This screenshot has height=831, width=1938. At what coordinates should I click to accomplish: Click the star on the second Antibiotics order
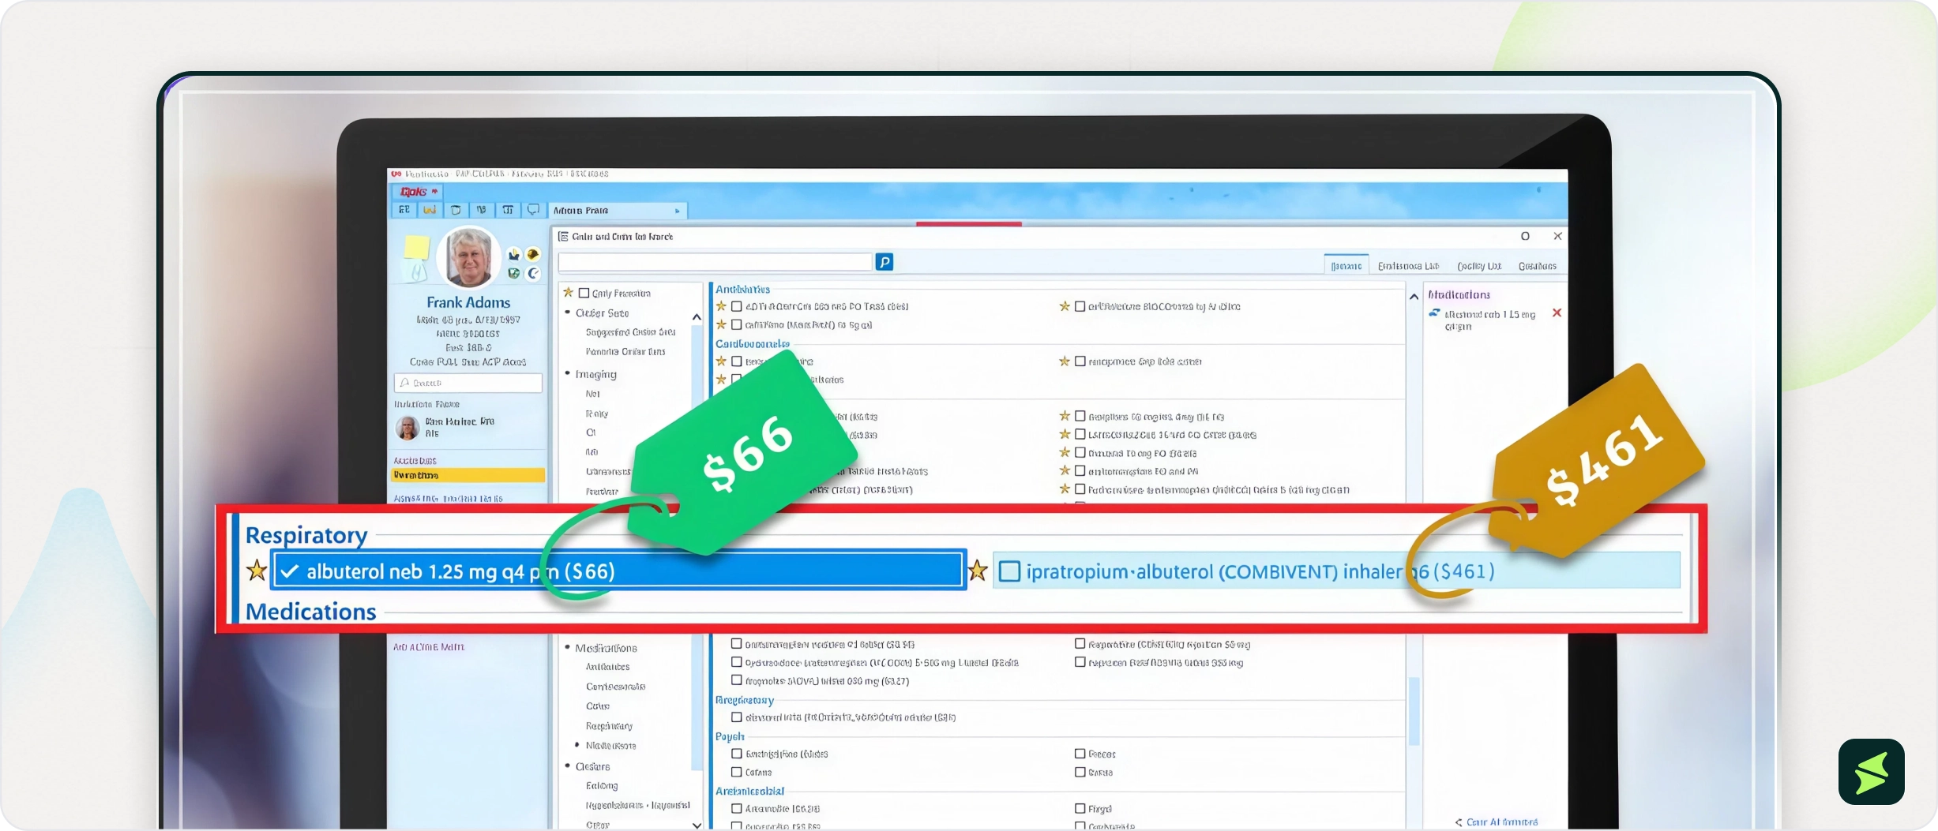click(x=721, y=324)
